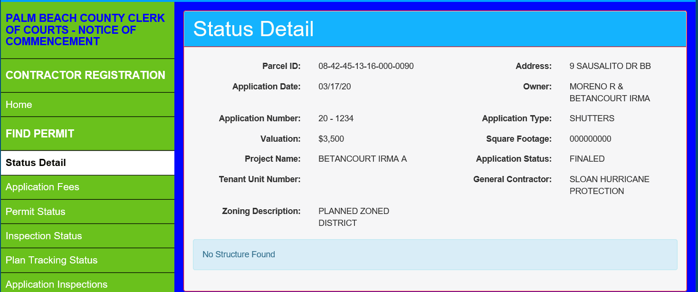Click the FINALED application status value
Screen dimensions: 698x292
click(x=587, y=159)
